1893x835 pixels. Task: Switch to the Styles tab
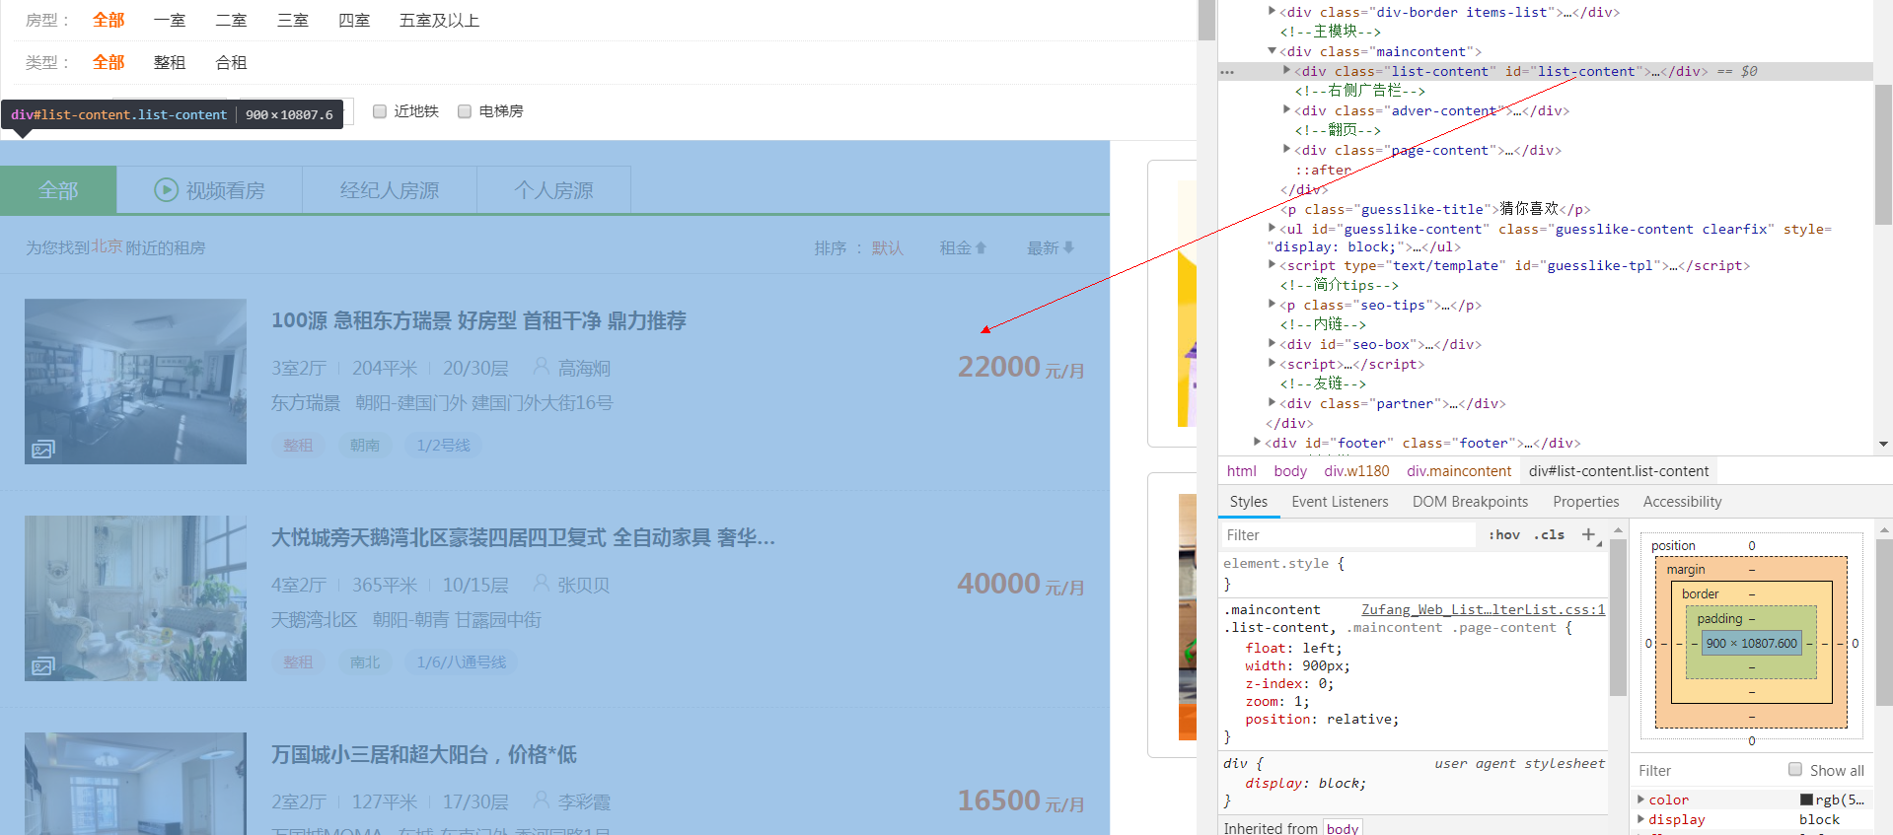click(x=1249, y=502)
